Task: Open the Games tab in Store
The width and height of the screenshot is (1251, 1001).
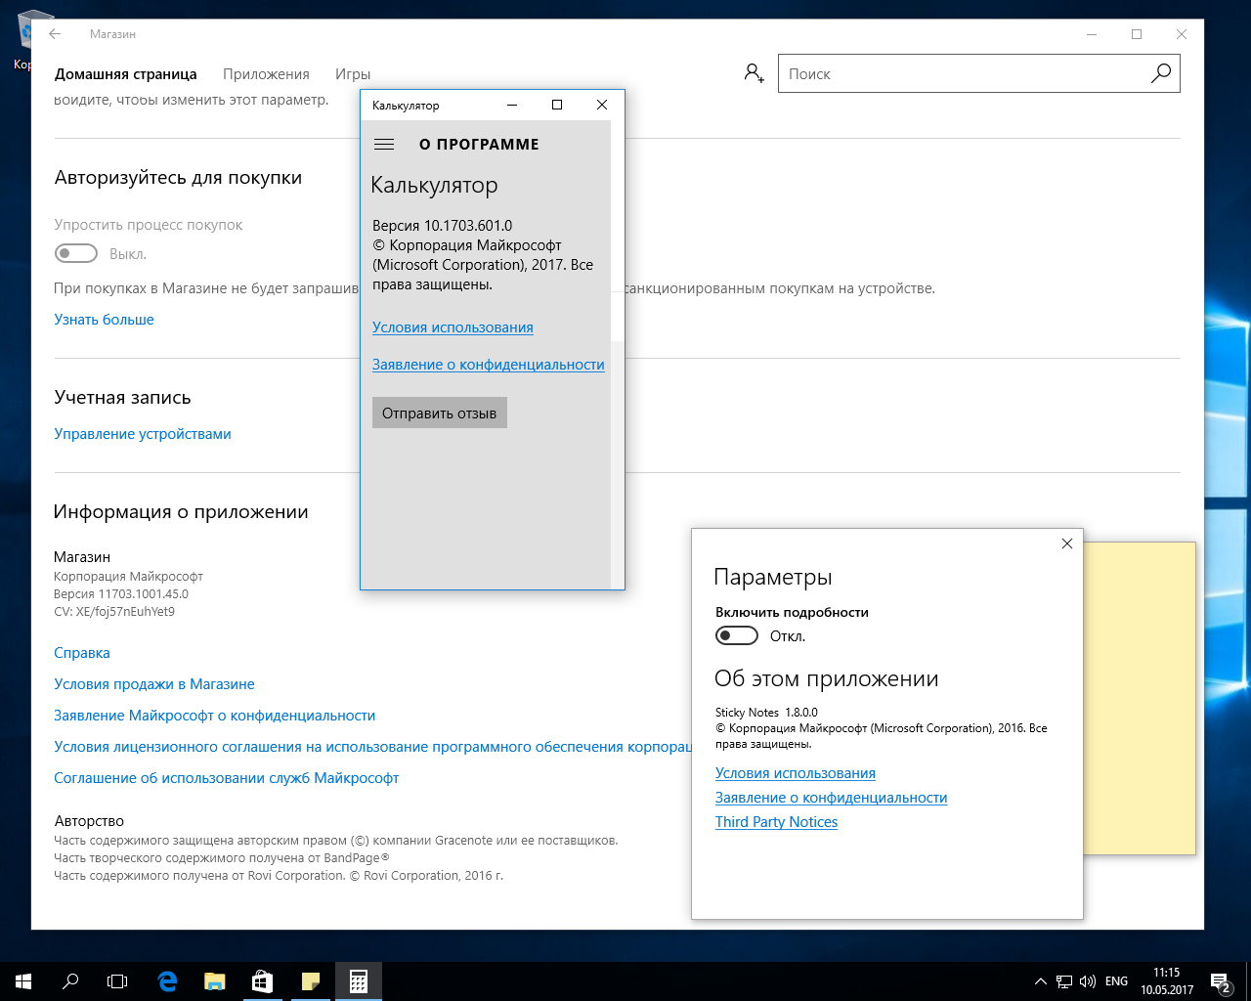Action: [x=353, y=74]
